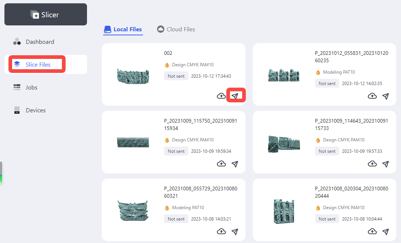Open the 002 model thumbnail
Screen dimensions: 401x243
click(133, 76)
